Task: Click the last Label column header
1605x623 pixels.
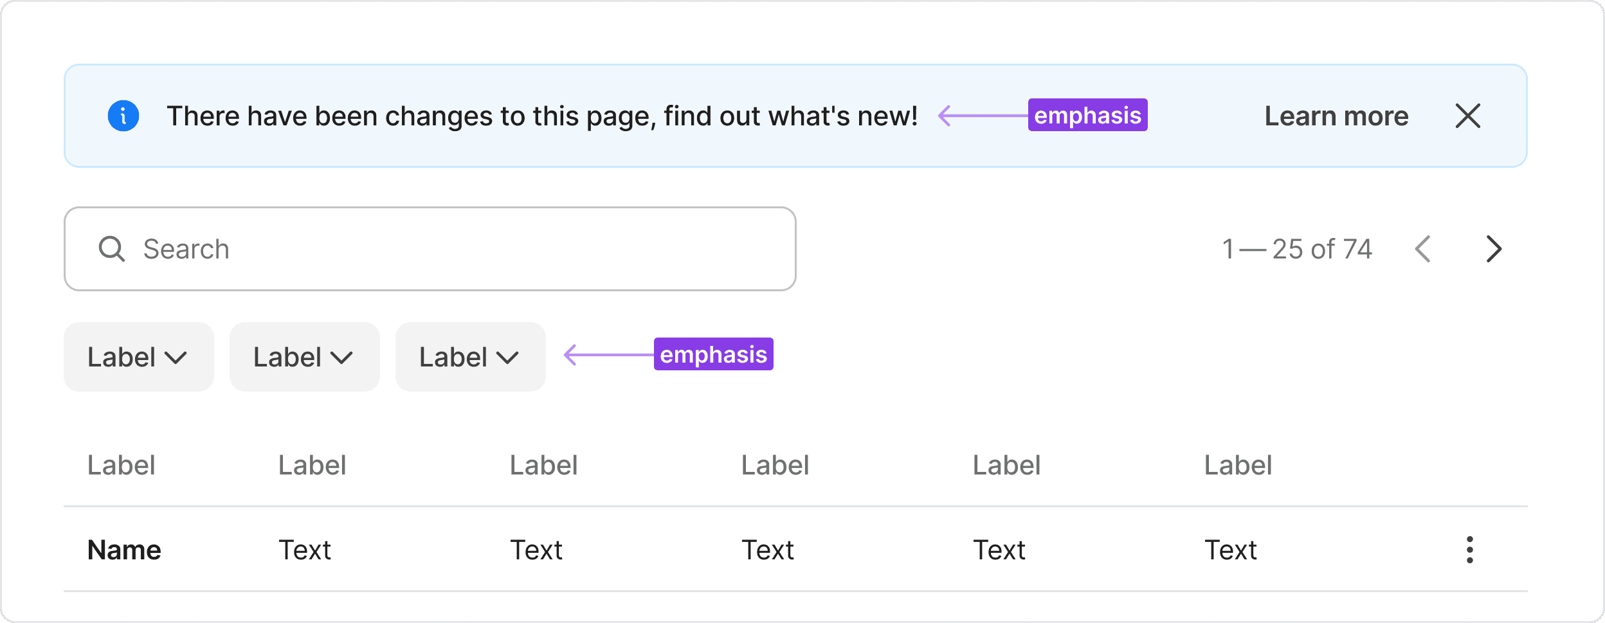Action: (1238, 465)
